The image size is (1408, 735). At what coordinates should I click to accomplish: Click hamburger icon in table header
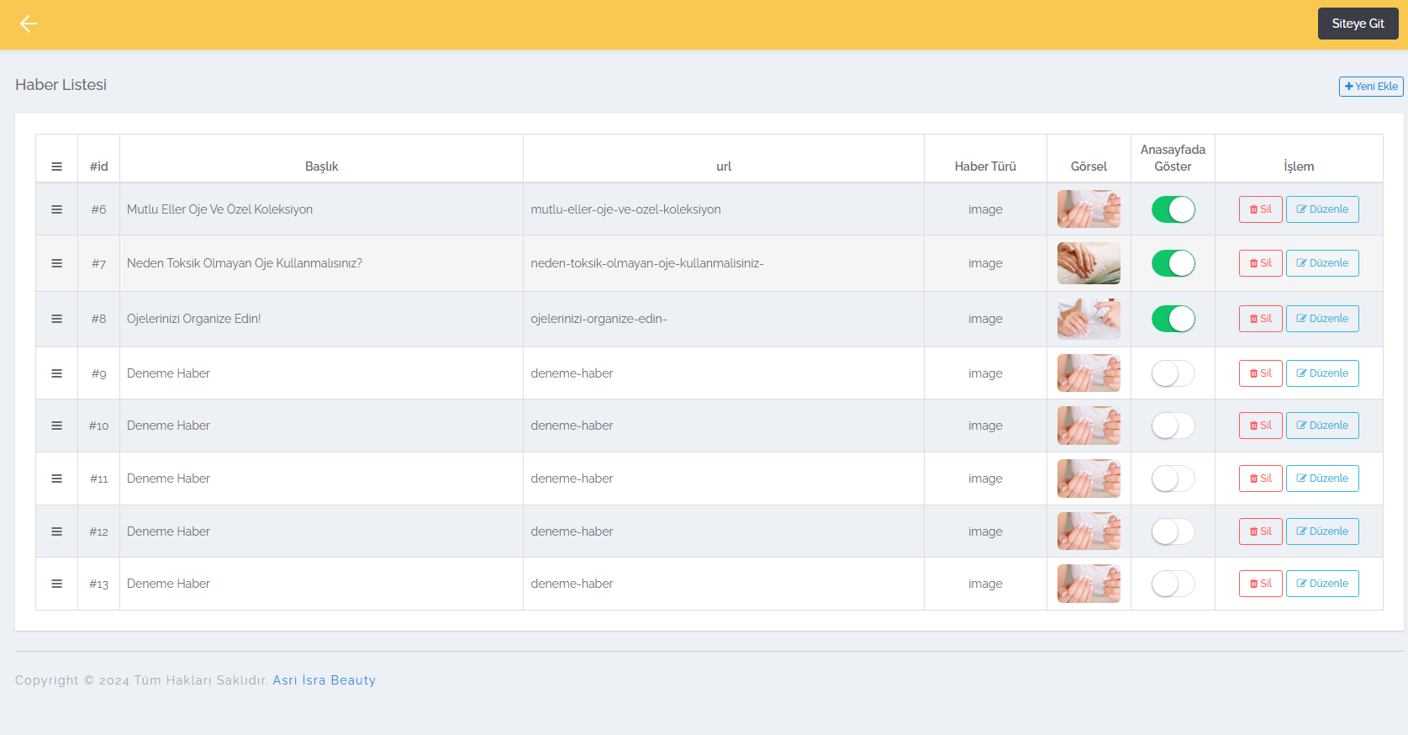pos(56,167)
